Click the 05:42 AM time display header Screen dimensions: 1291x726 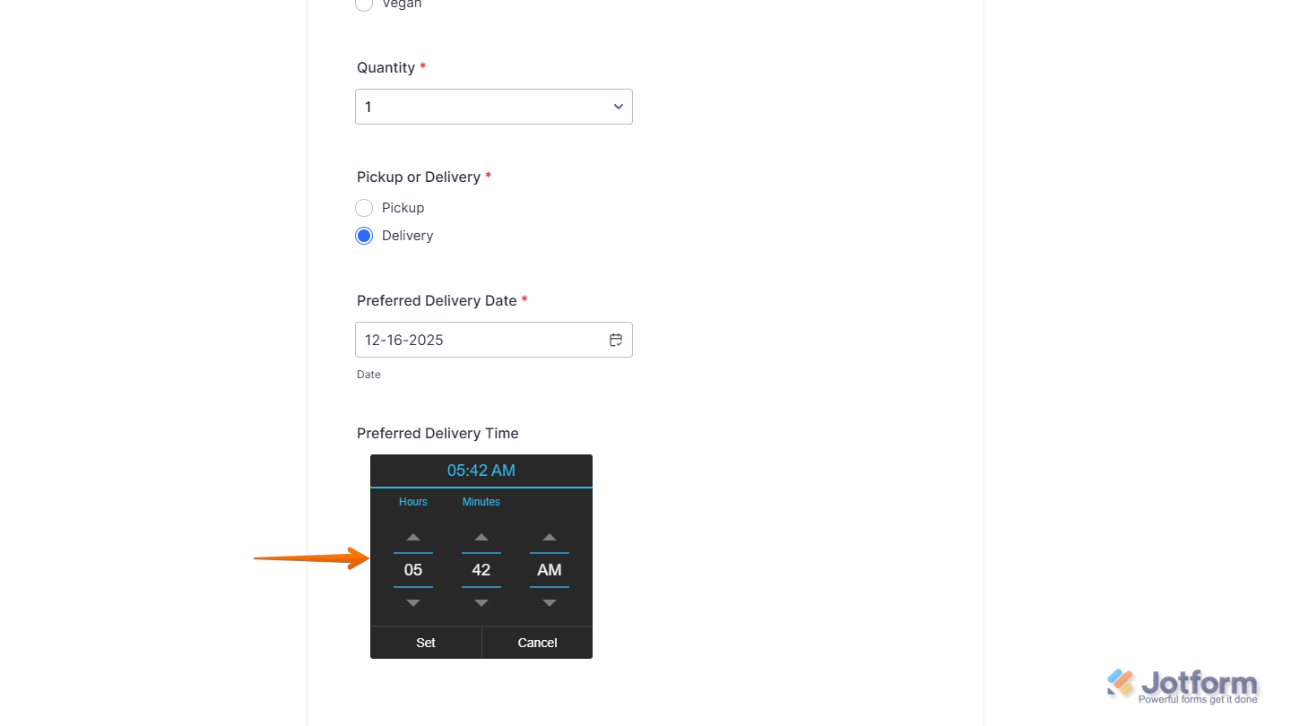tap(481, 470)
